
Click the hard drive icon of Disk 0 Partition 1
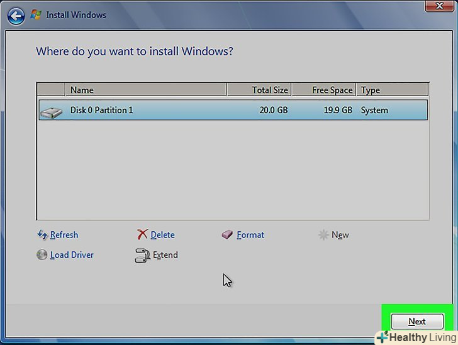pyautogui.click(x=51, y=112)
